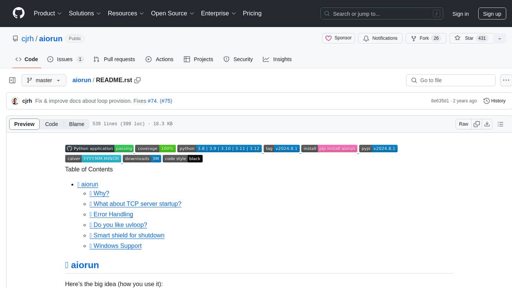Viewport: 512px width, 288px height.
Task: Switch to the Issues tab
Action: (66, 59)
